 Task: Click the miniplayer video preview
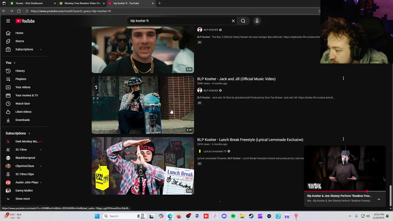(345, 168)
